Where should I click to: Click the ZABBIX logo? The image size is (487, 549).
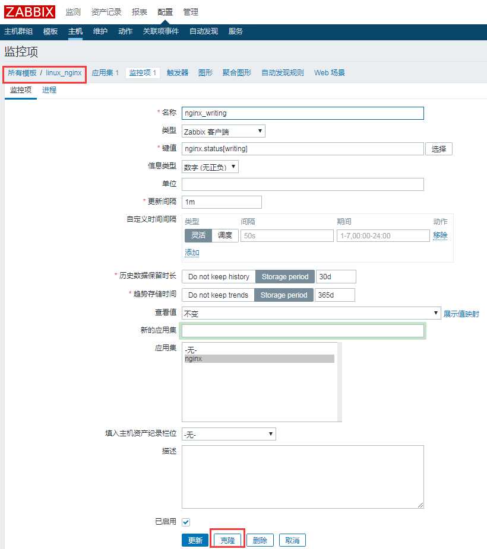point(30,12)
